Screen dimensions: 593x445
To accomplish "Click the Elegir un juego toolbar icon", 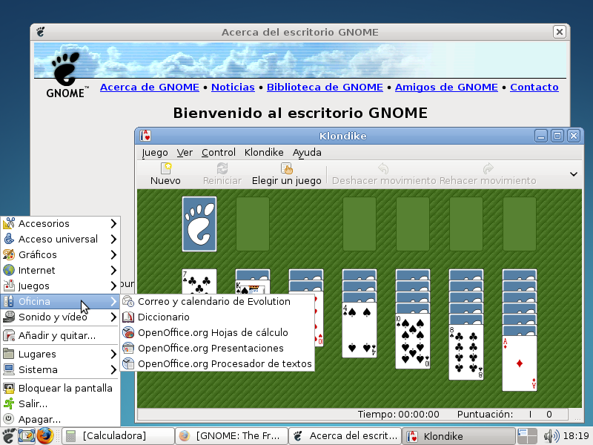I will click(x=286, y=169).
